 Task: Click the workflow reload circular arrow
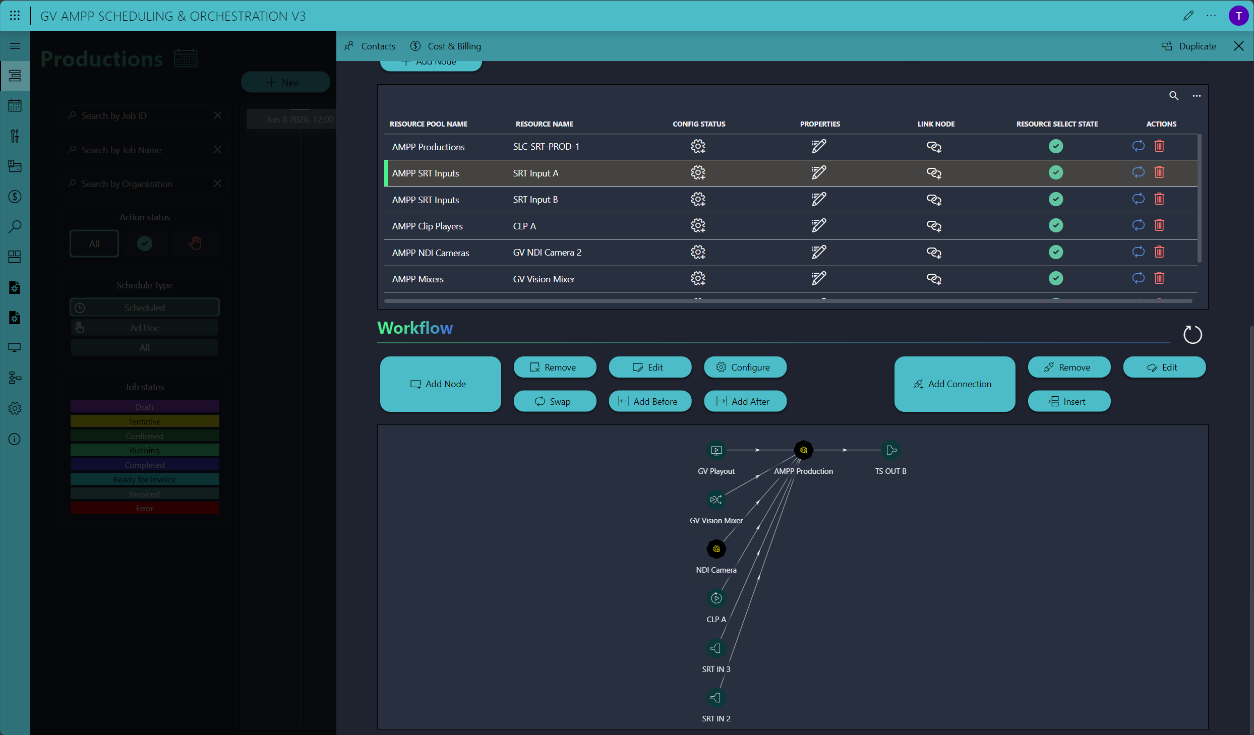[1192, 335]
